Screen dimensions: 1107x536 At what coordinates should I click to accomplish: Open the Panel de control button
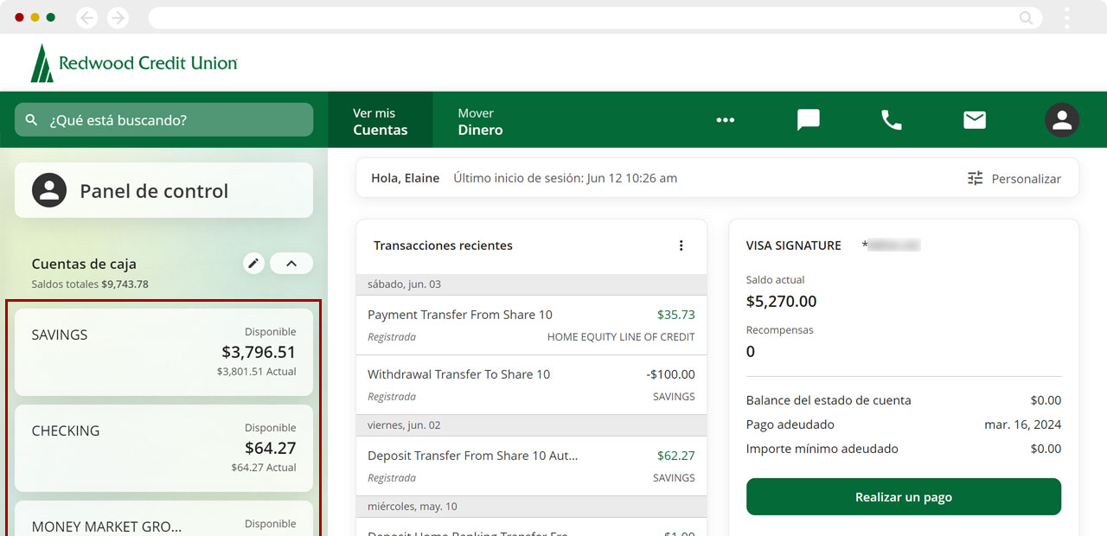pyautogui.click(x=163, y=190)
